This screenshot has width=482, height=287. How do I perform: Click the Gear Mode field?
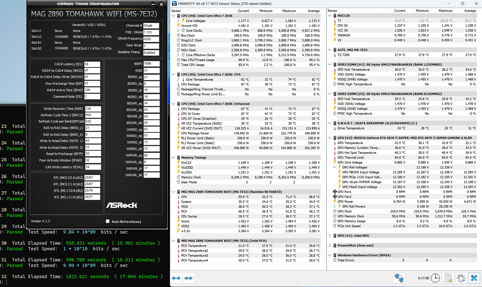[151, 46]
